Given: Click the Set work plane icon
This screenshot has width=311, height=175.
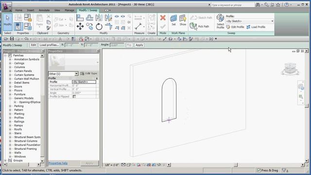Looking at the screenshot, I should click(173, 20).
